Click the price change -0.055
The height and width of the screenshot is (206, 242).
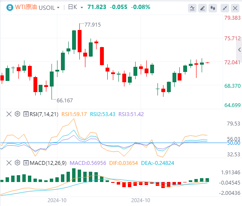point(118,7)
